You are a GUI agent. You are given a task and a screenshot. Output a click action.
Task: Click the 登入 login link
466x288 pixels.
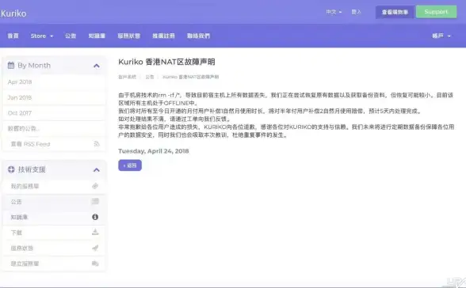(356, 12)
